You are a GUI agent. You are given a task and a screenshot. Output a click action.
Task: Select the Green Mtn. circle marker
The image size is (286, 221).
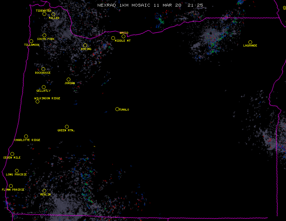point(67,127)
